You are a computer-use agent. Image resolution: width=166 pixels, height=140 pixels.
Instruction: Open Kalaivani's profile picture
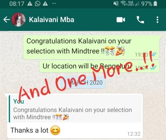click(18, 20)
